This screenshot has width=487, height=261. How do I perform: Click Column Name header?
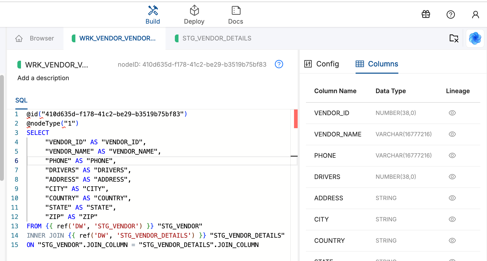(x=335, y=91)
